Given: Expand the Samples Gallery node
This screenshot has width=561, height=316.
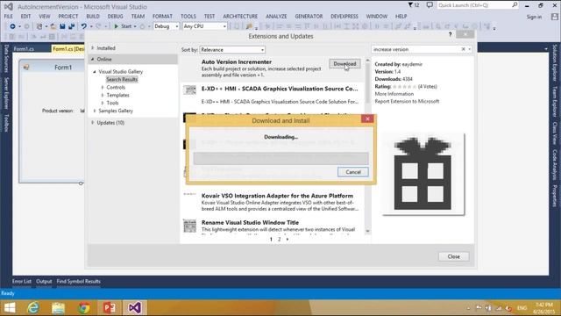Looking at the screenshot, I should pos(95,111).
